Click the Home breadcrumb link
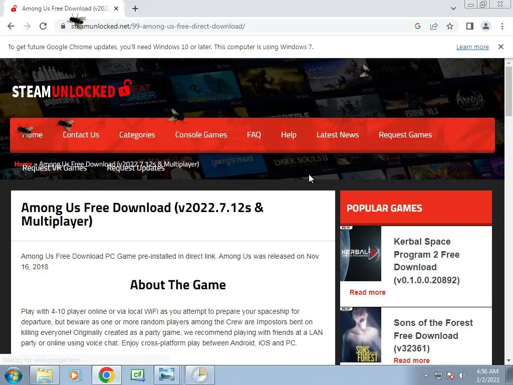This screenshot has height=385, width=513. click(x=23, y=164)
